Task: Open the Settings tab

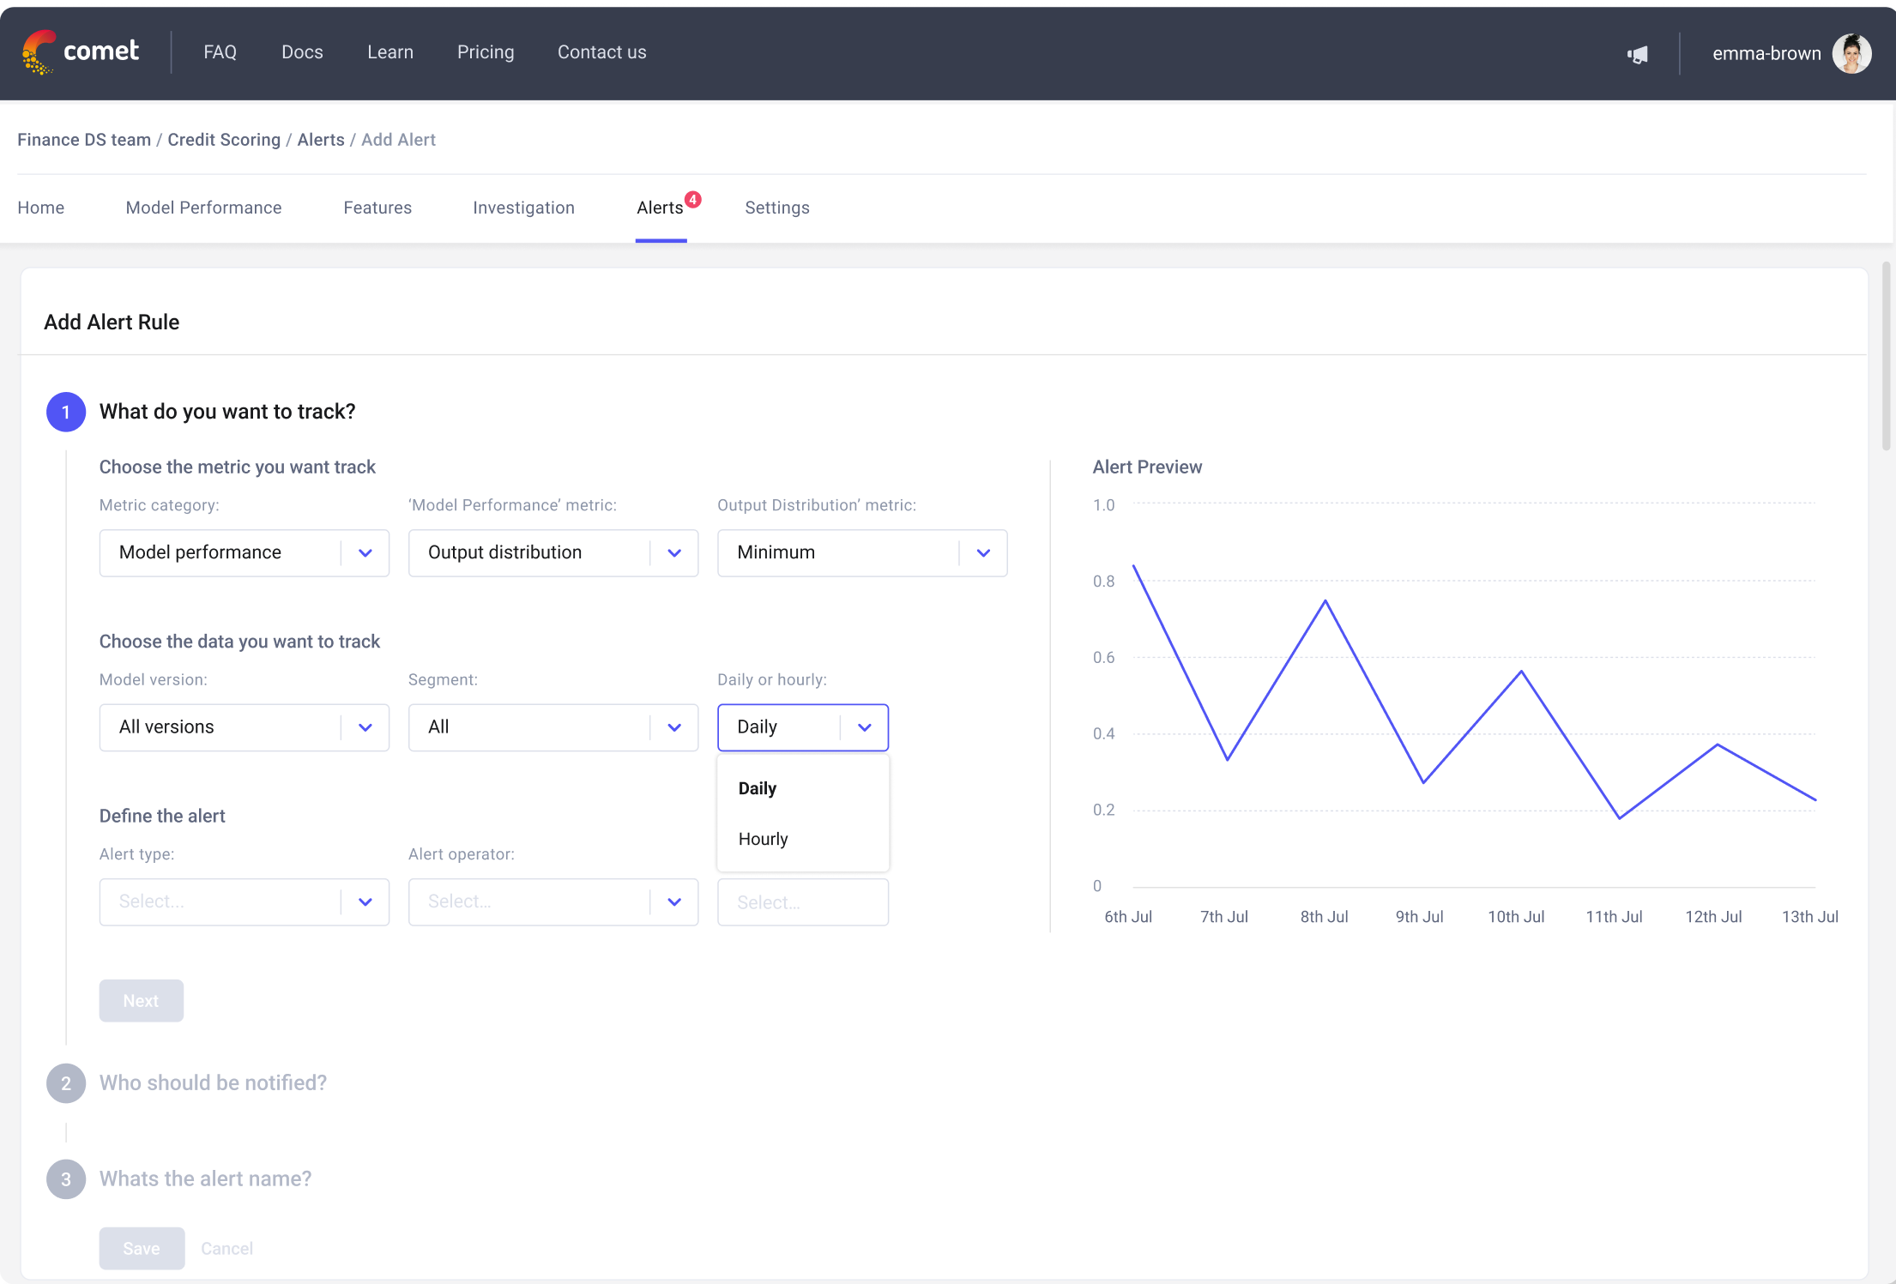Action: pyautogui.click(x=777, y=208)
